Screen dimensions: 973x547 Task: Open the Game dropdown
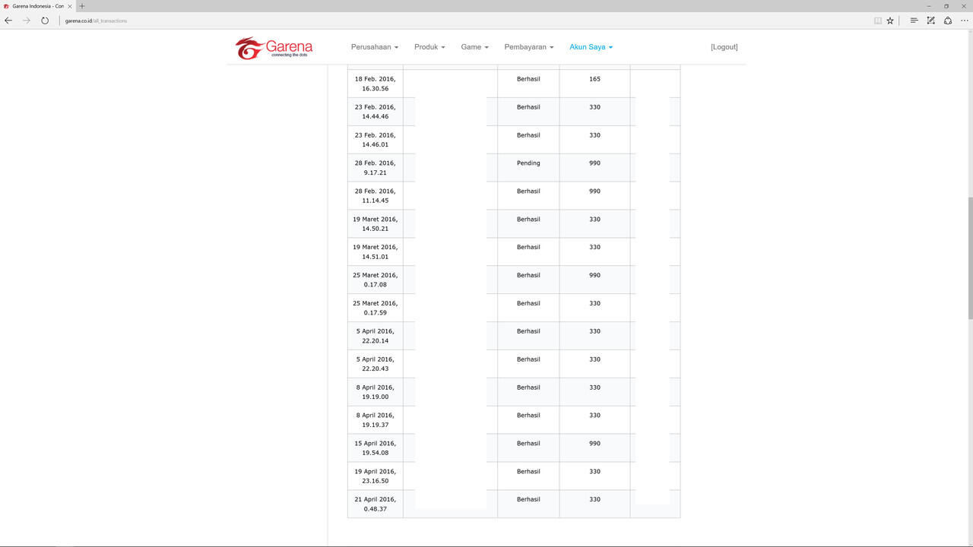coord(474,47)
